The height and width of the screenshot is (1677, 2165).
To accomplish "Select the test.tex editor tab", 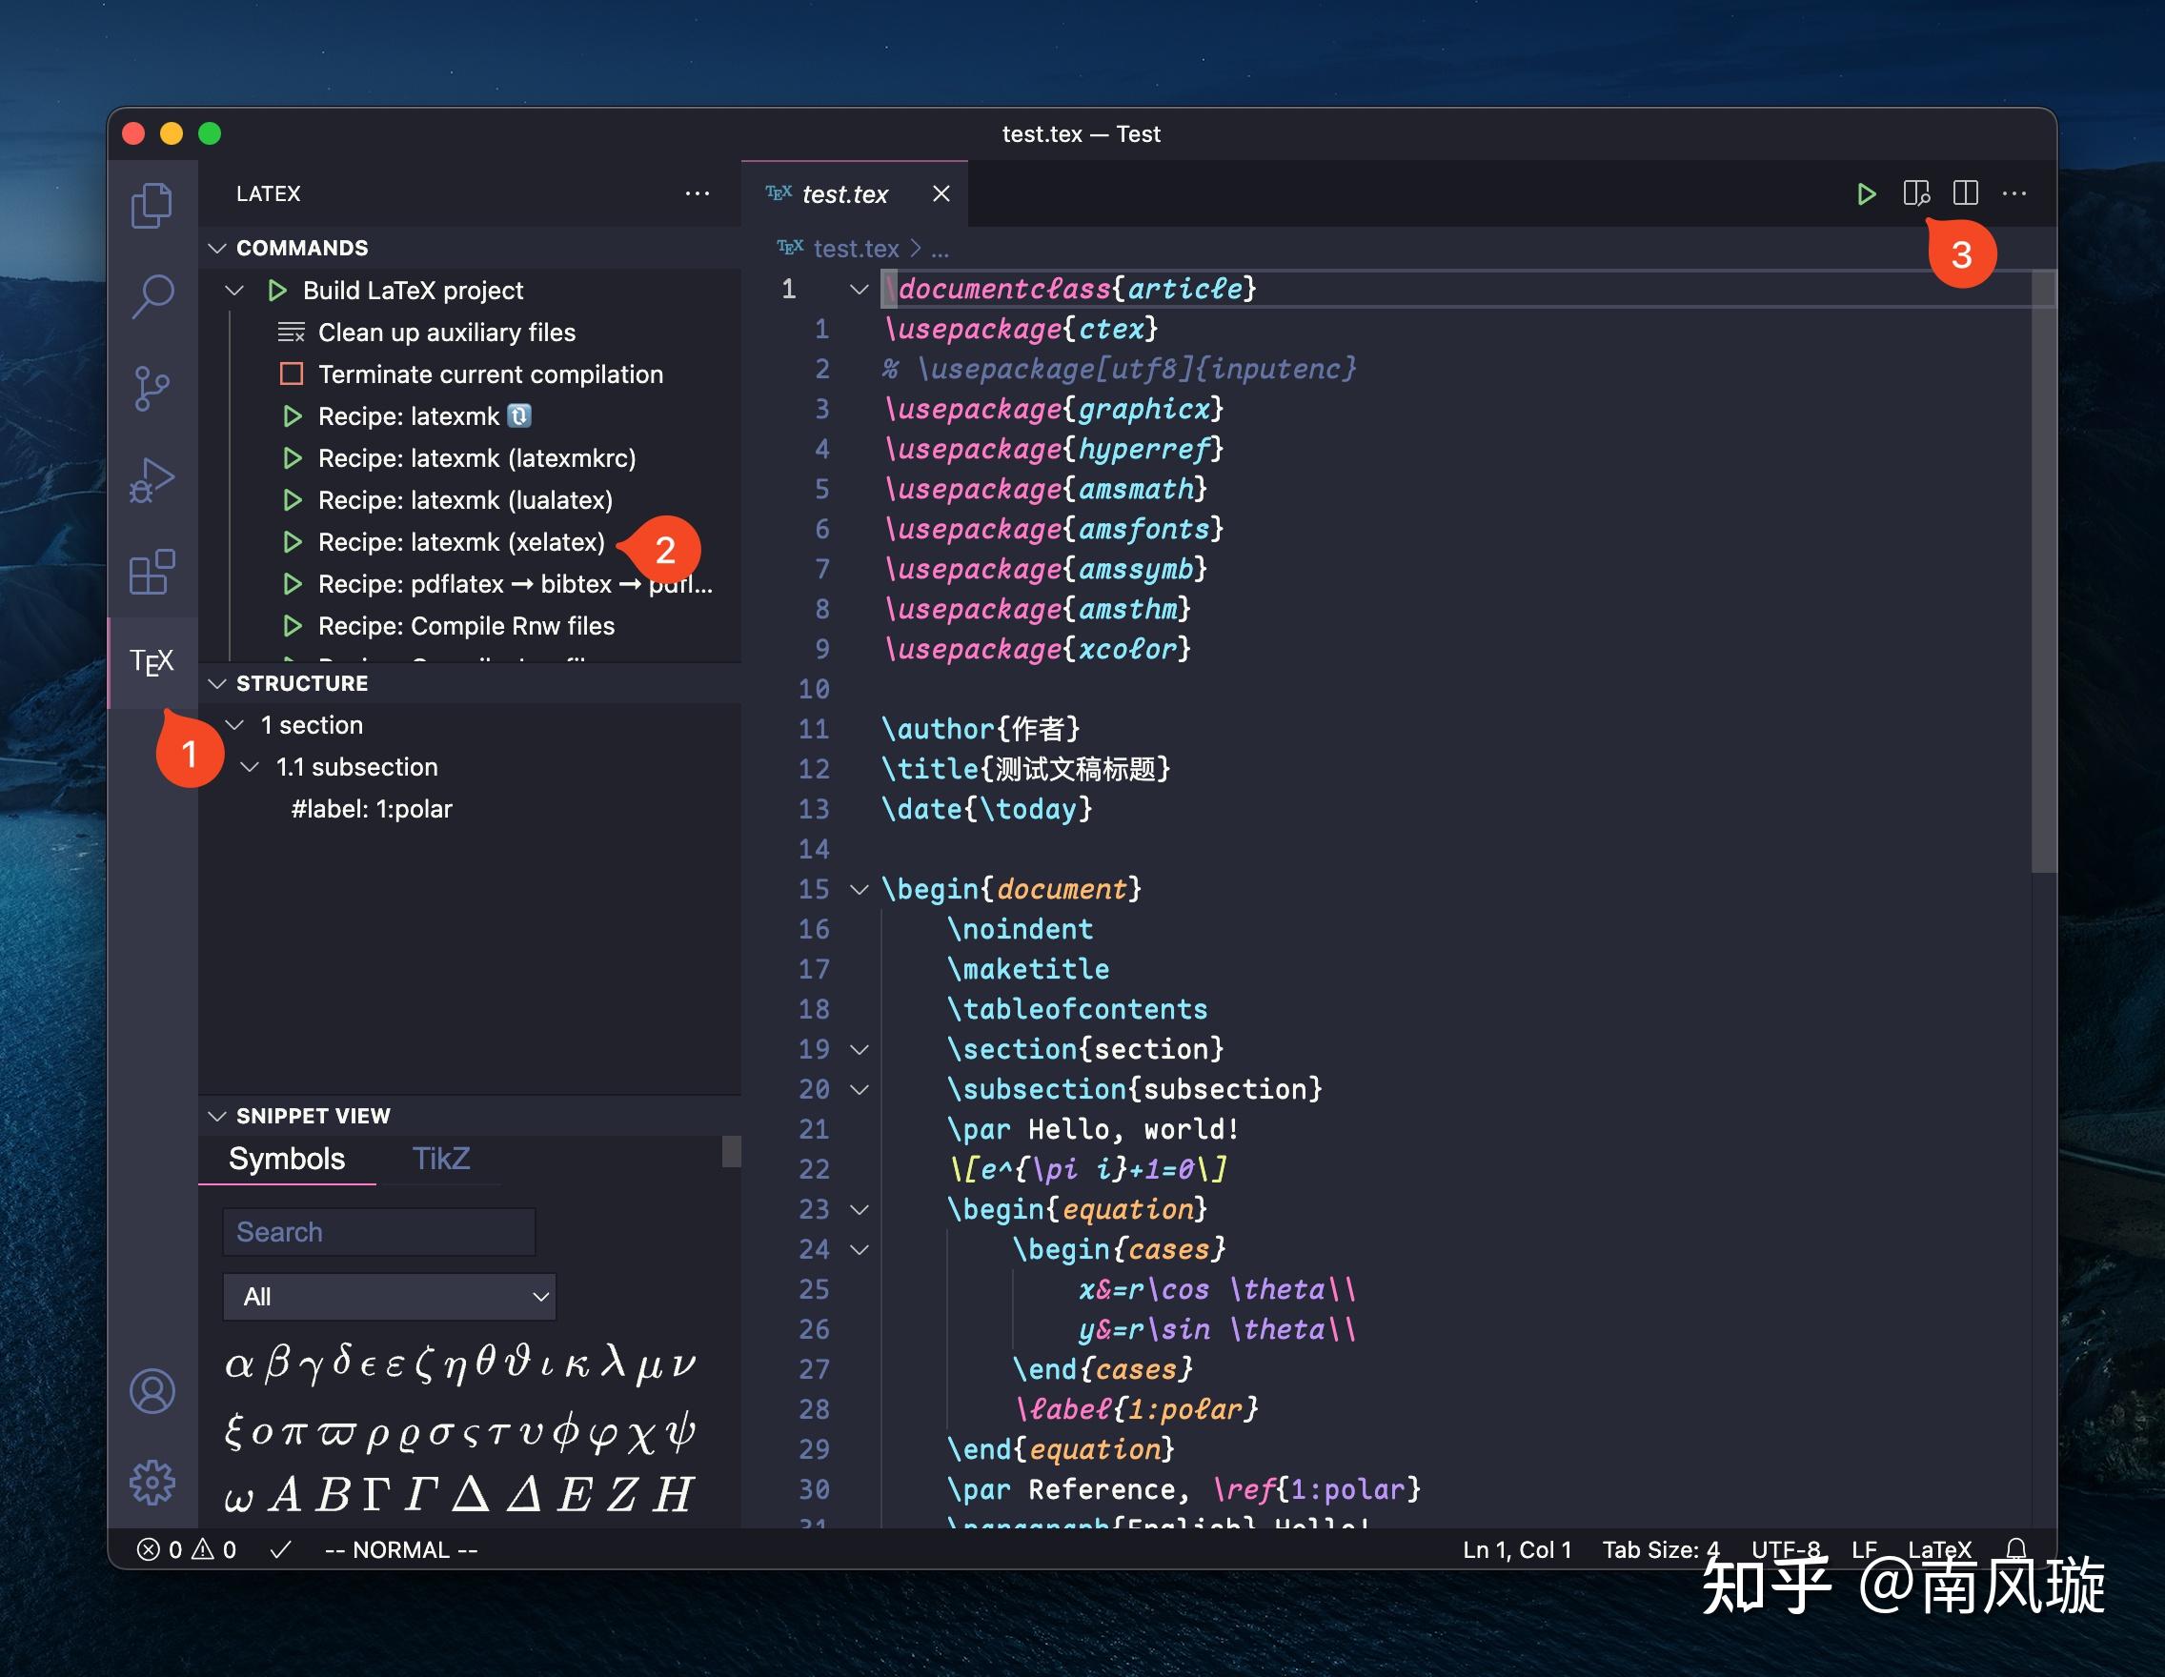I will coord(843,194).
